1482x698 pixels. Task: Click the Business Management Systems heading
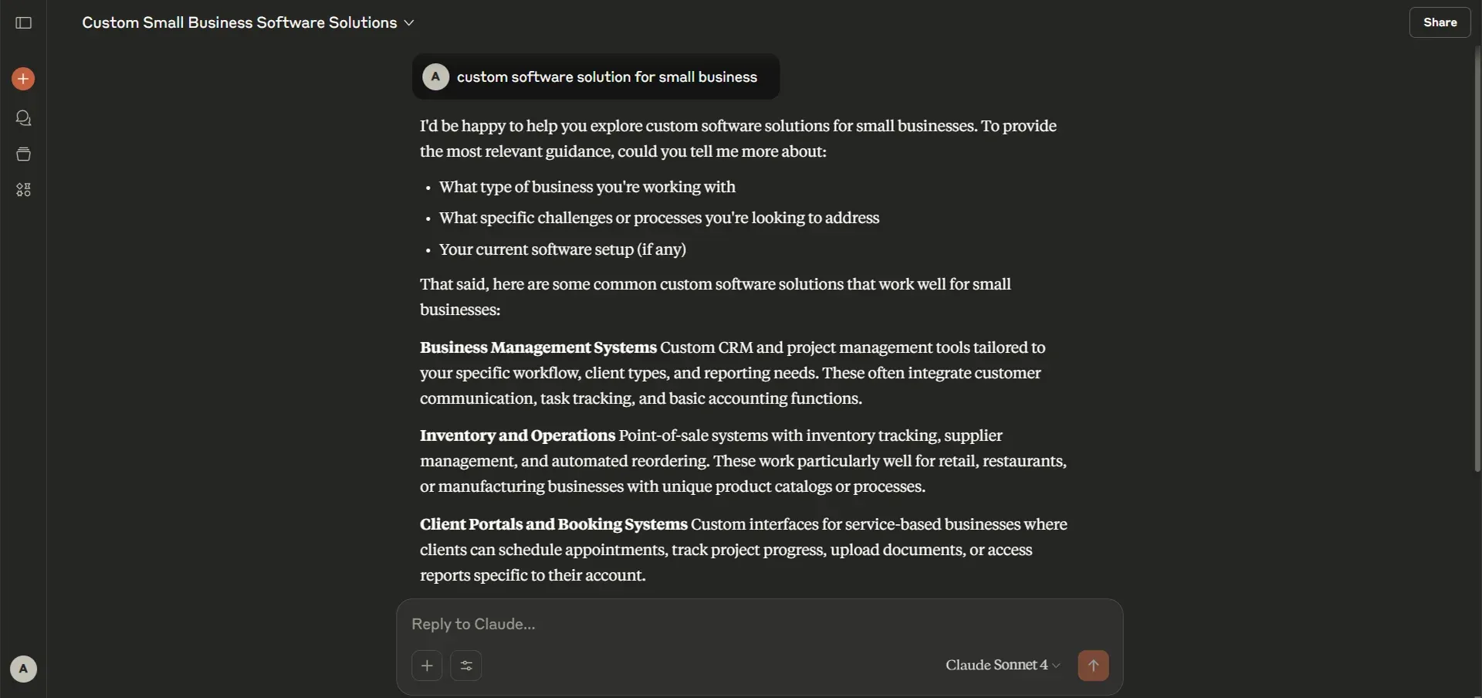[x=538, y=347]
